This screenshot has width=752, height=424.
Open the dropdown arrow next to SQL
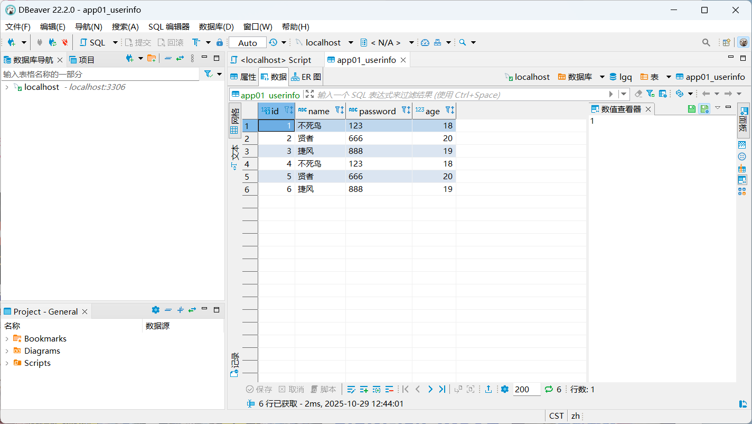click(115, 42)
